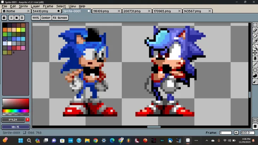The width and height of the screenshot is (258, 145).
Task: Pick the pink palette swatch
Action: [x=23, y=48]
